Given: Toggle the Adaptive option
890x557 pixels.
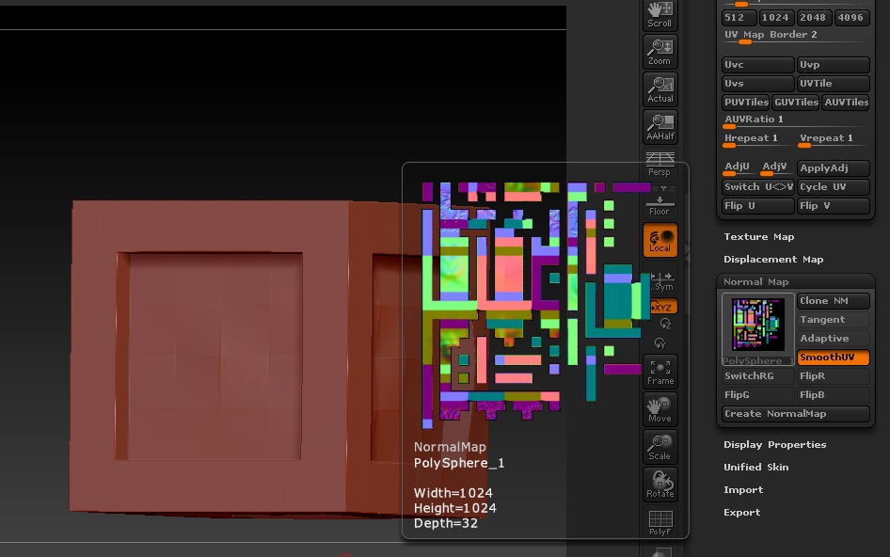Looking at the screenshot, I should pos(834,339).
